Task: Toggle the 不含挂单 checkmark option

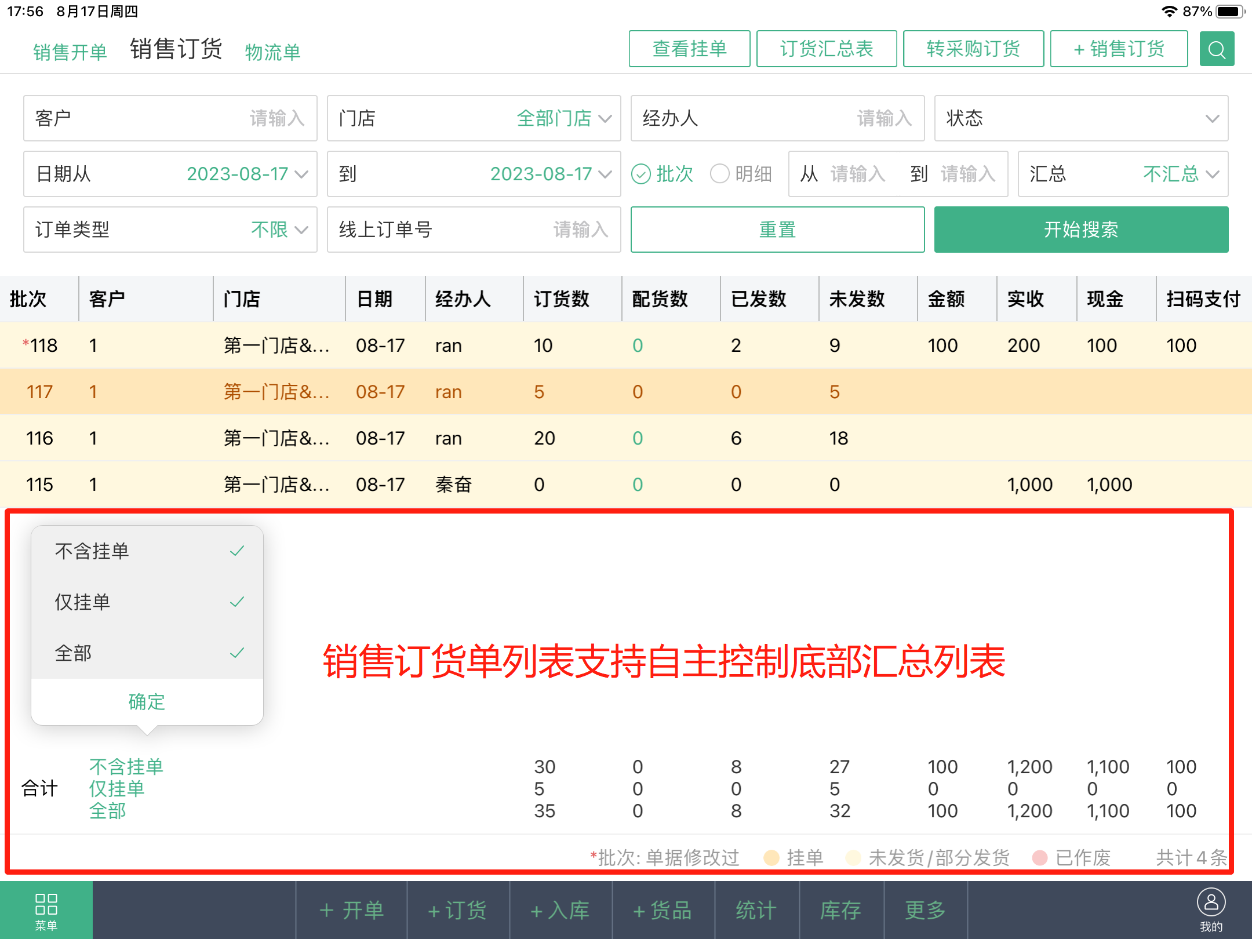Action: coord(147,551)
